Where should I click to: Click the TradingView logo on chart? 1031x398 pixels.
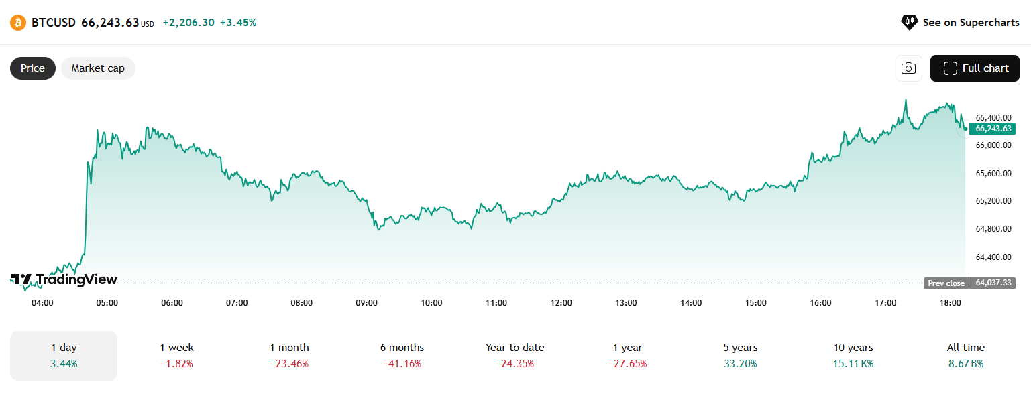(64, 279)
